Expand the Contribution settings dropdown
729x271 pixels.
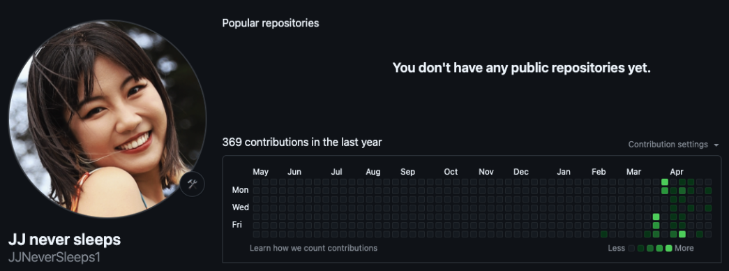click(673, 145)
